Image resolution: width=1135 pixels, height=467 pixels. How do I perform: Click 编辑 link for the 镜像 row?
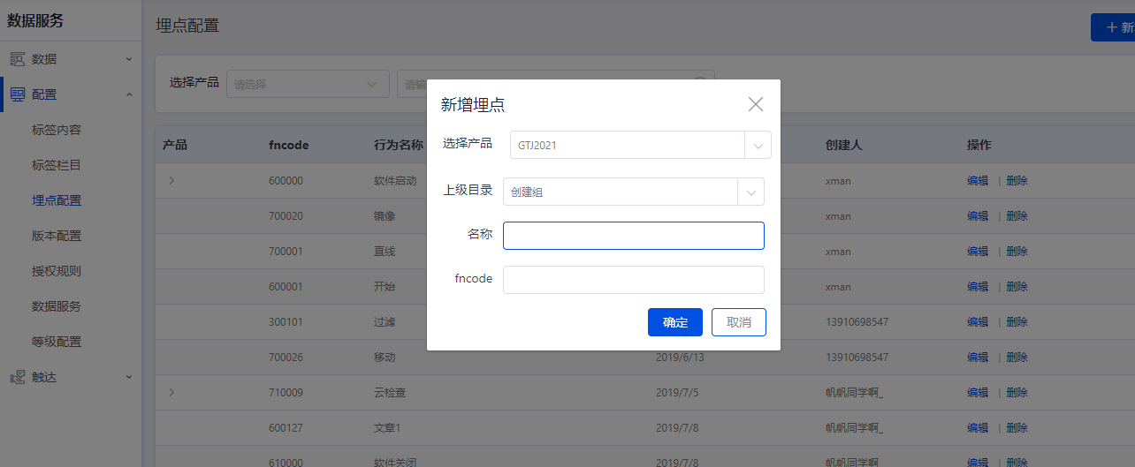pos(978,216)
